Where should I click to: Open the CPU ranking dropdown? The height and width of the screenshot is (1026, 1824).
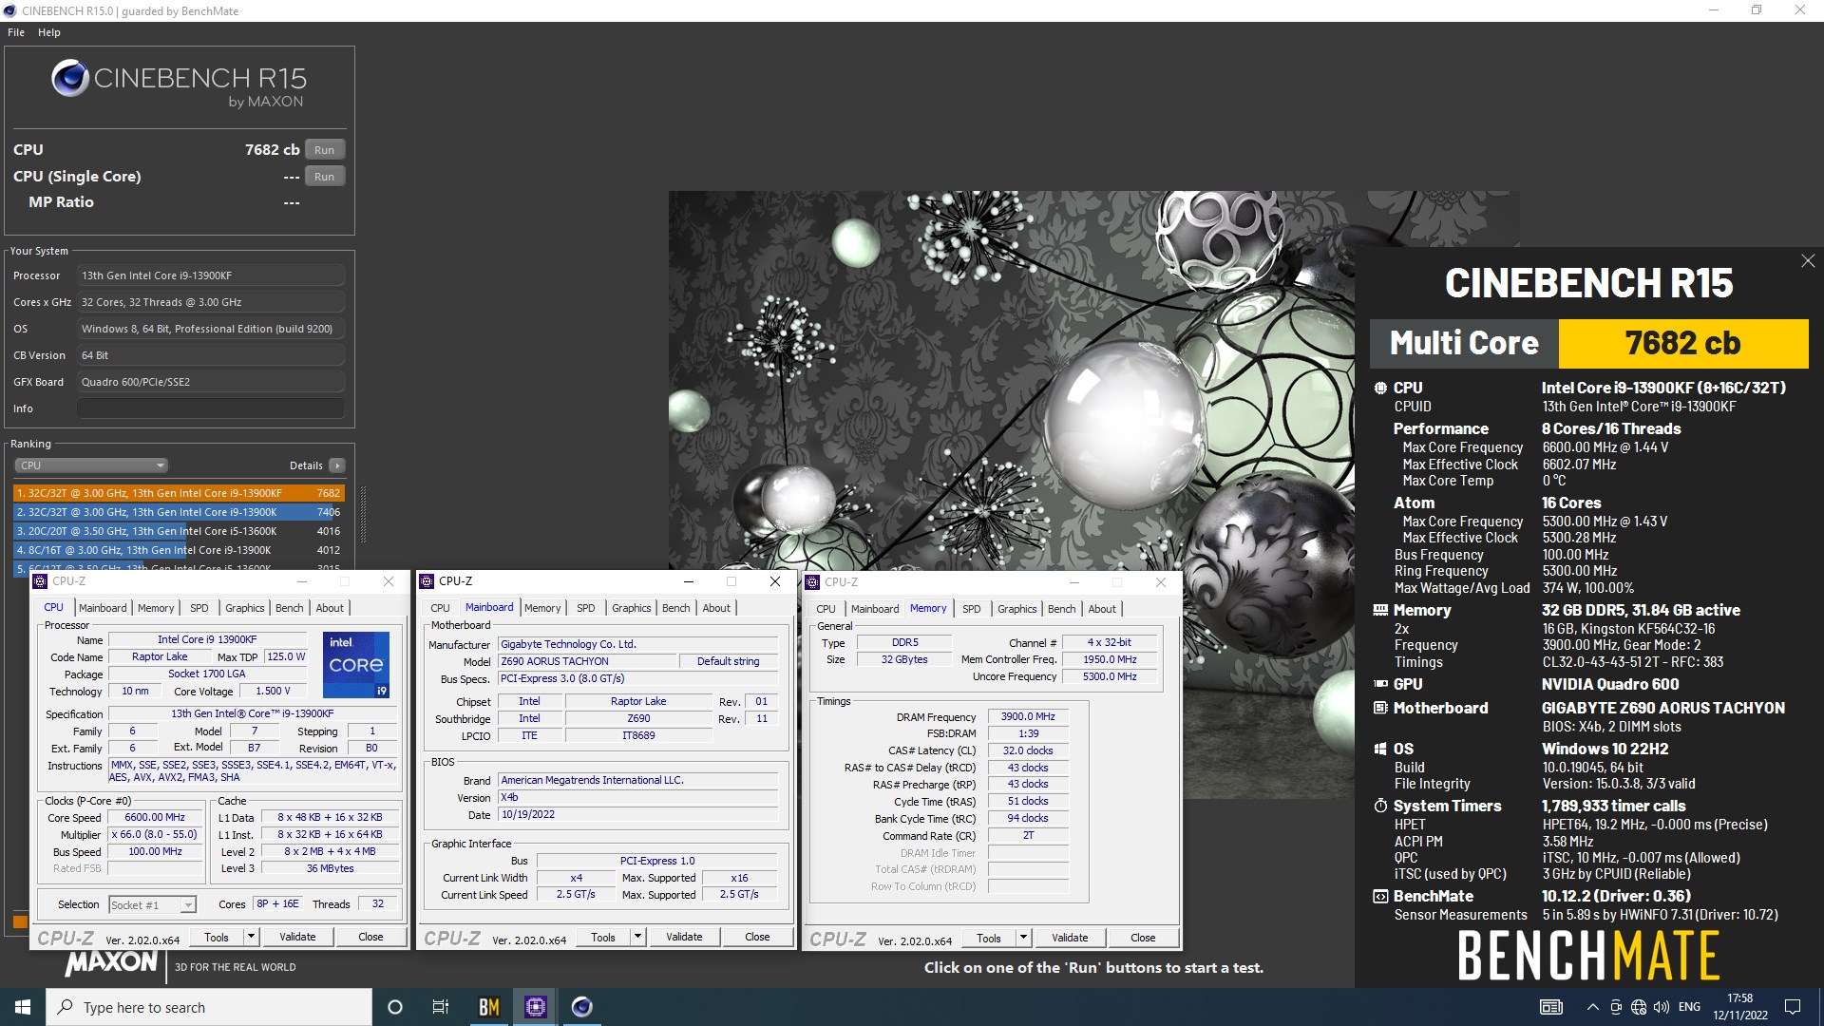91,465
